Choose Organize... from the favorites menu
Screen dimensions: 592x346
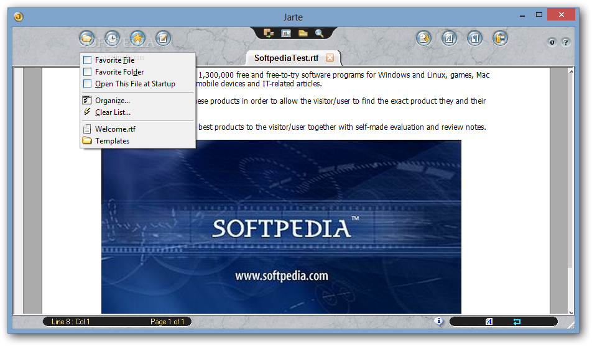138,101
